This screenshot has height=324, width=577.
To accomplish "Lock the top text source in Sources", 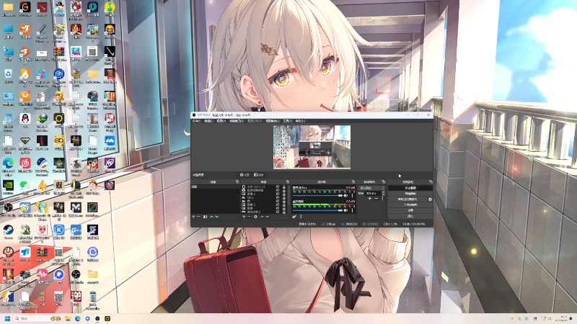I will pyautogui.click(x=284, y=186).
